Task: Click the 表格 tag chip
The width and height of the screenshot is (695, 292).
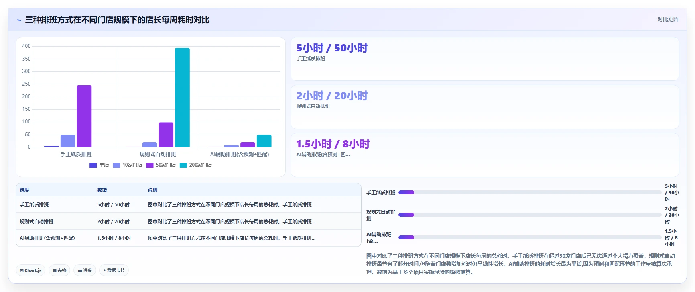Action: [59, 270]
